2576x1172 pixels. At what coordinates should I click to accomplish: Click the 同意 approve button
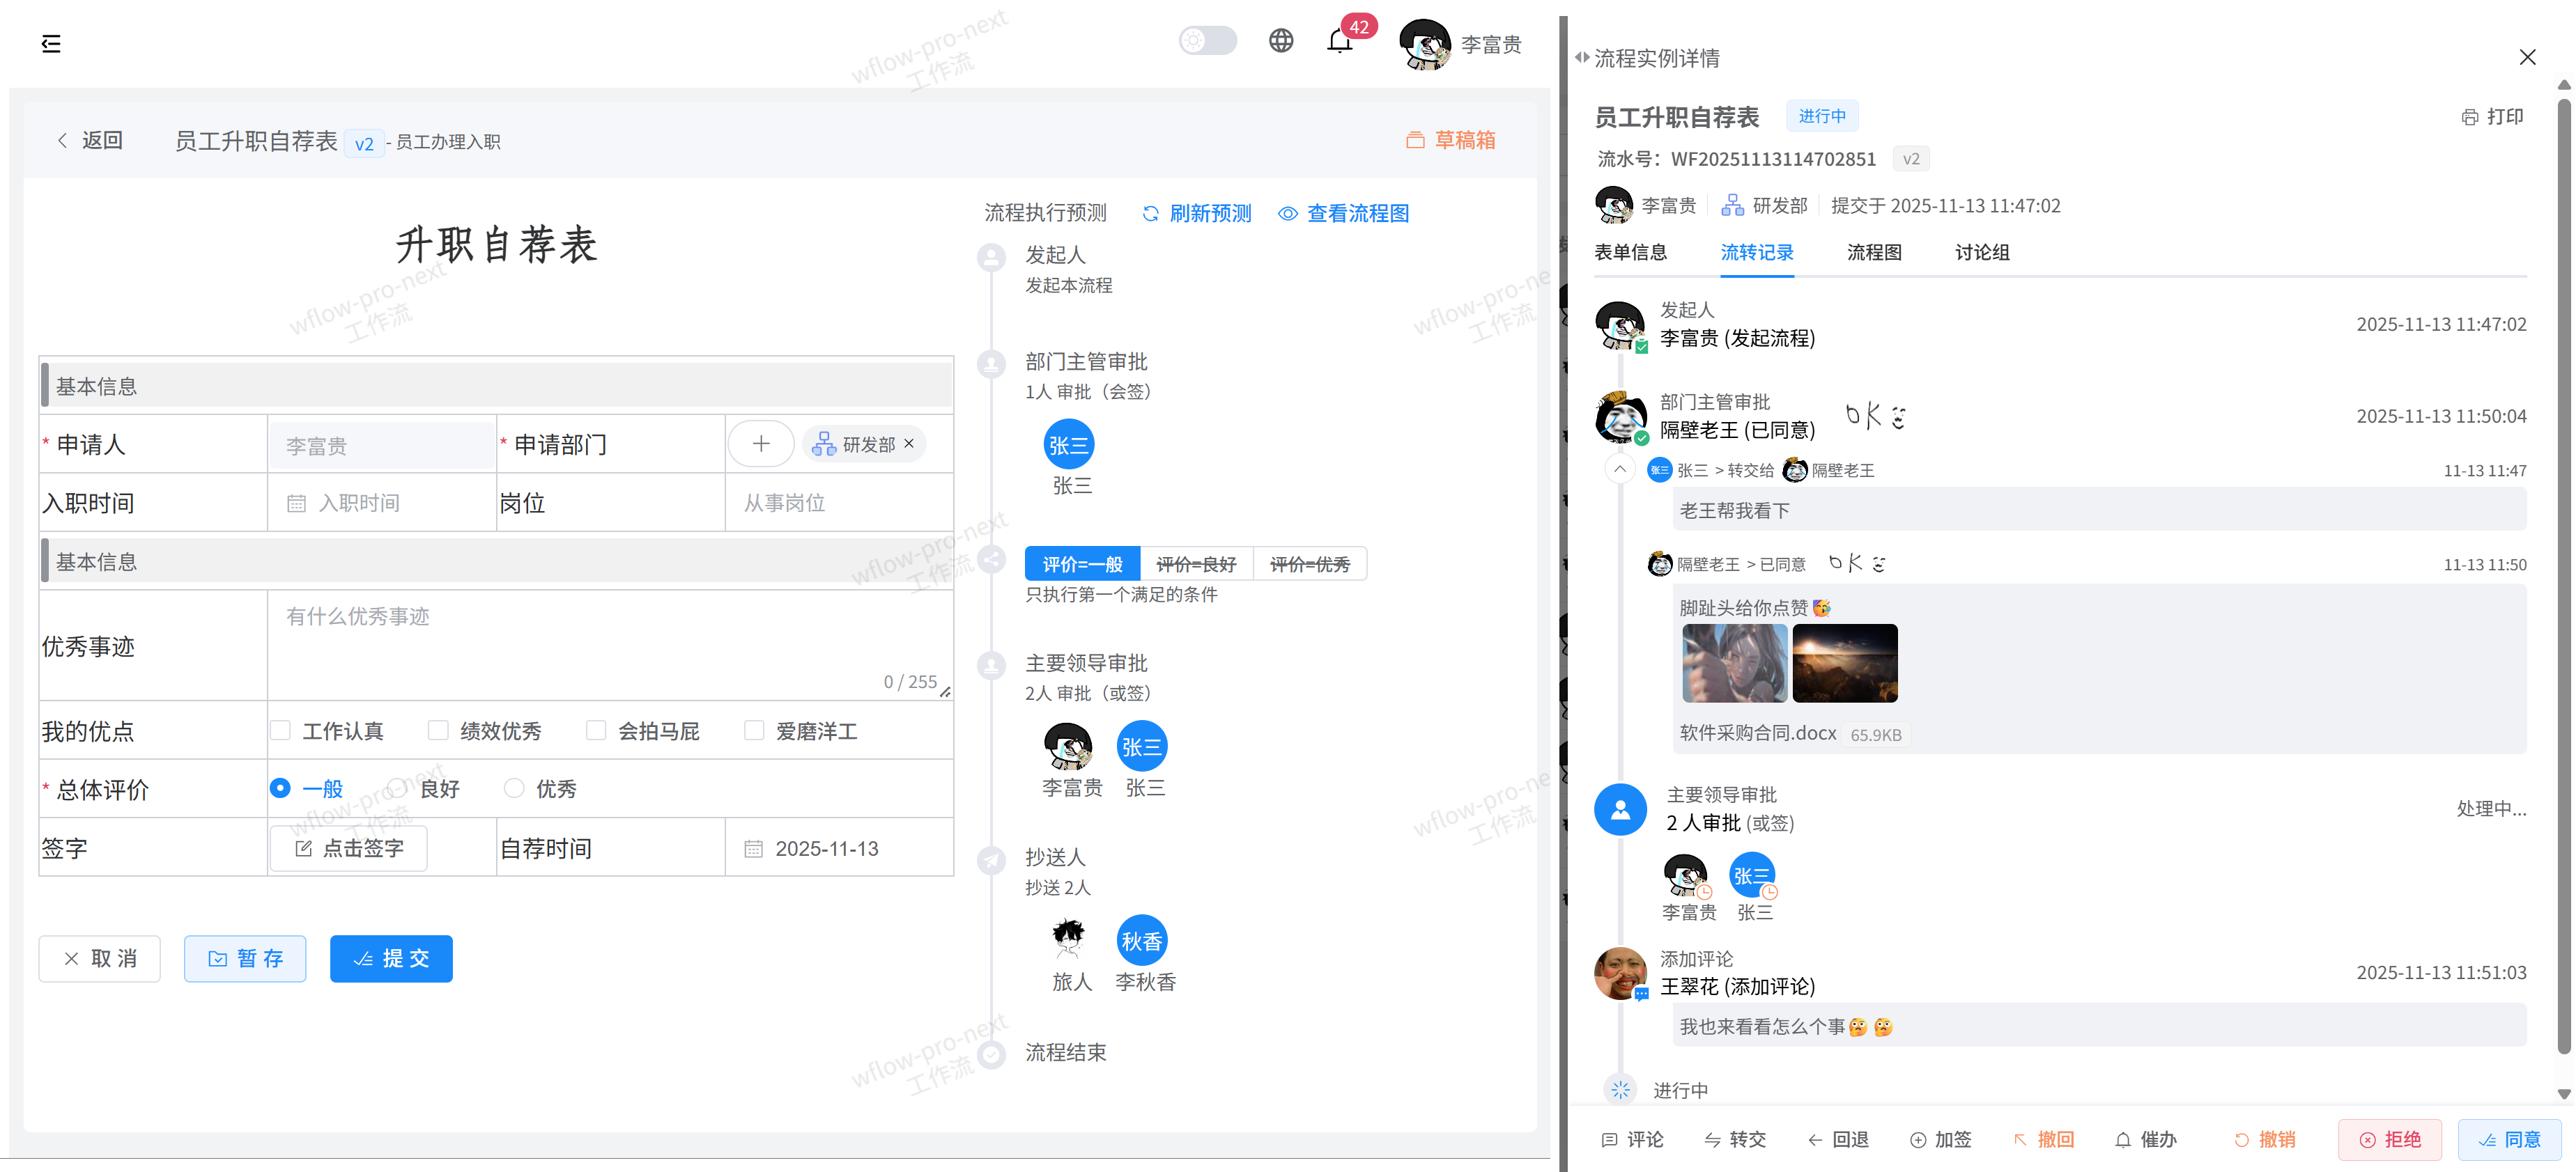[x=2510, y=1139]
